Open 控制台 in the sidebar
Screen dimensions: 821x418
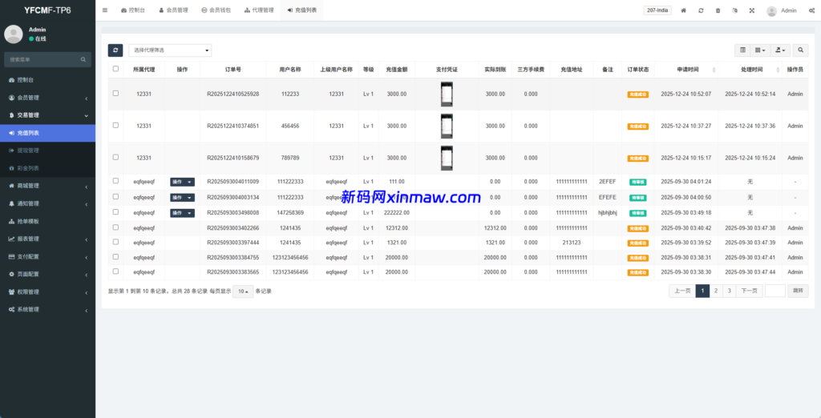[x=47, y=80]
